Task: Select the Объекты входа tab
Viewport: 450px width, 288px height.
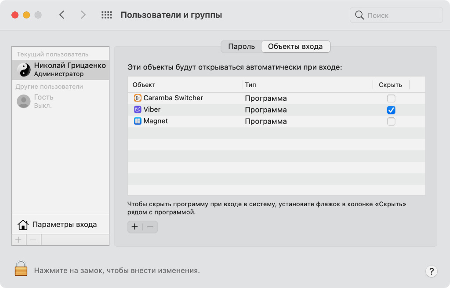Action: click(295, 47)
